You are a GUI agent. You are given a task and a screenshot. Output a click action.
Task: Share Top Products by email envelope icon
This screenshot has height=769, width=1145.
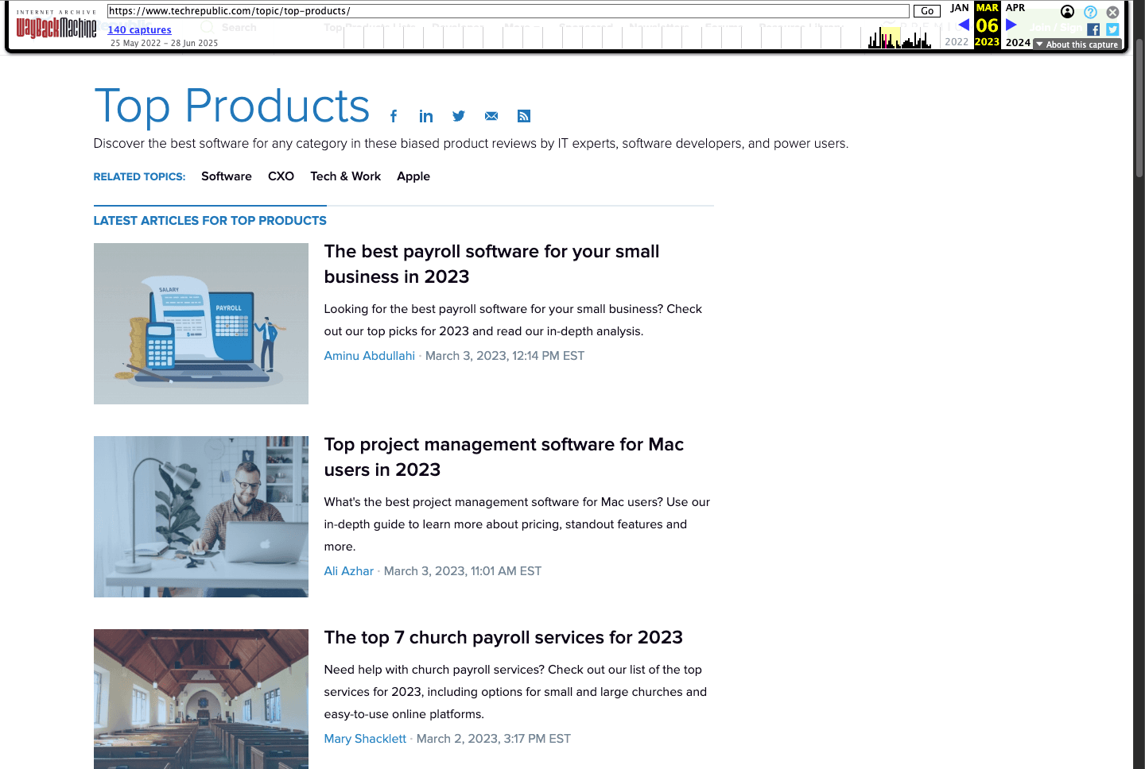[x=491, y=116]
